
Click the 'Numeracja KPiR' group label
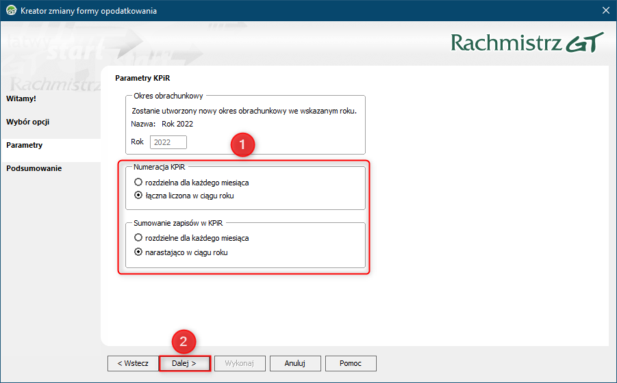(x=160, y=167)
